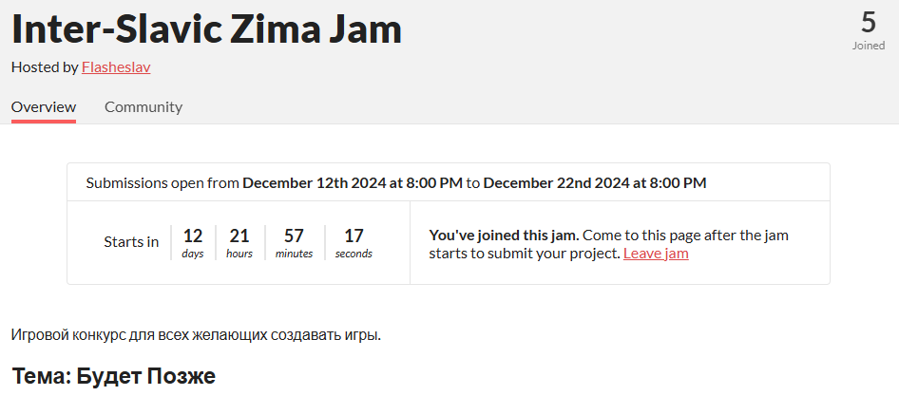Click the Inter-Slavic Zima Jam title
The width and height of the screenshot is (899, 396).
pos(206,29)
